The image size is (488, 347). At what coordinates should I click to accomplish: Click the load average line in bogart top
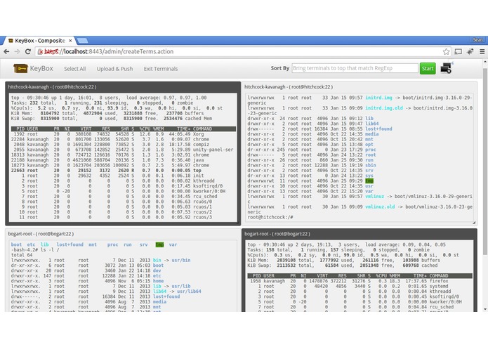pos(346,244)
